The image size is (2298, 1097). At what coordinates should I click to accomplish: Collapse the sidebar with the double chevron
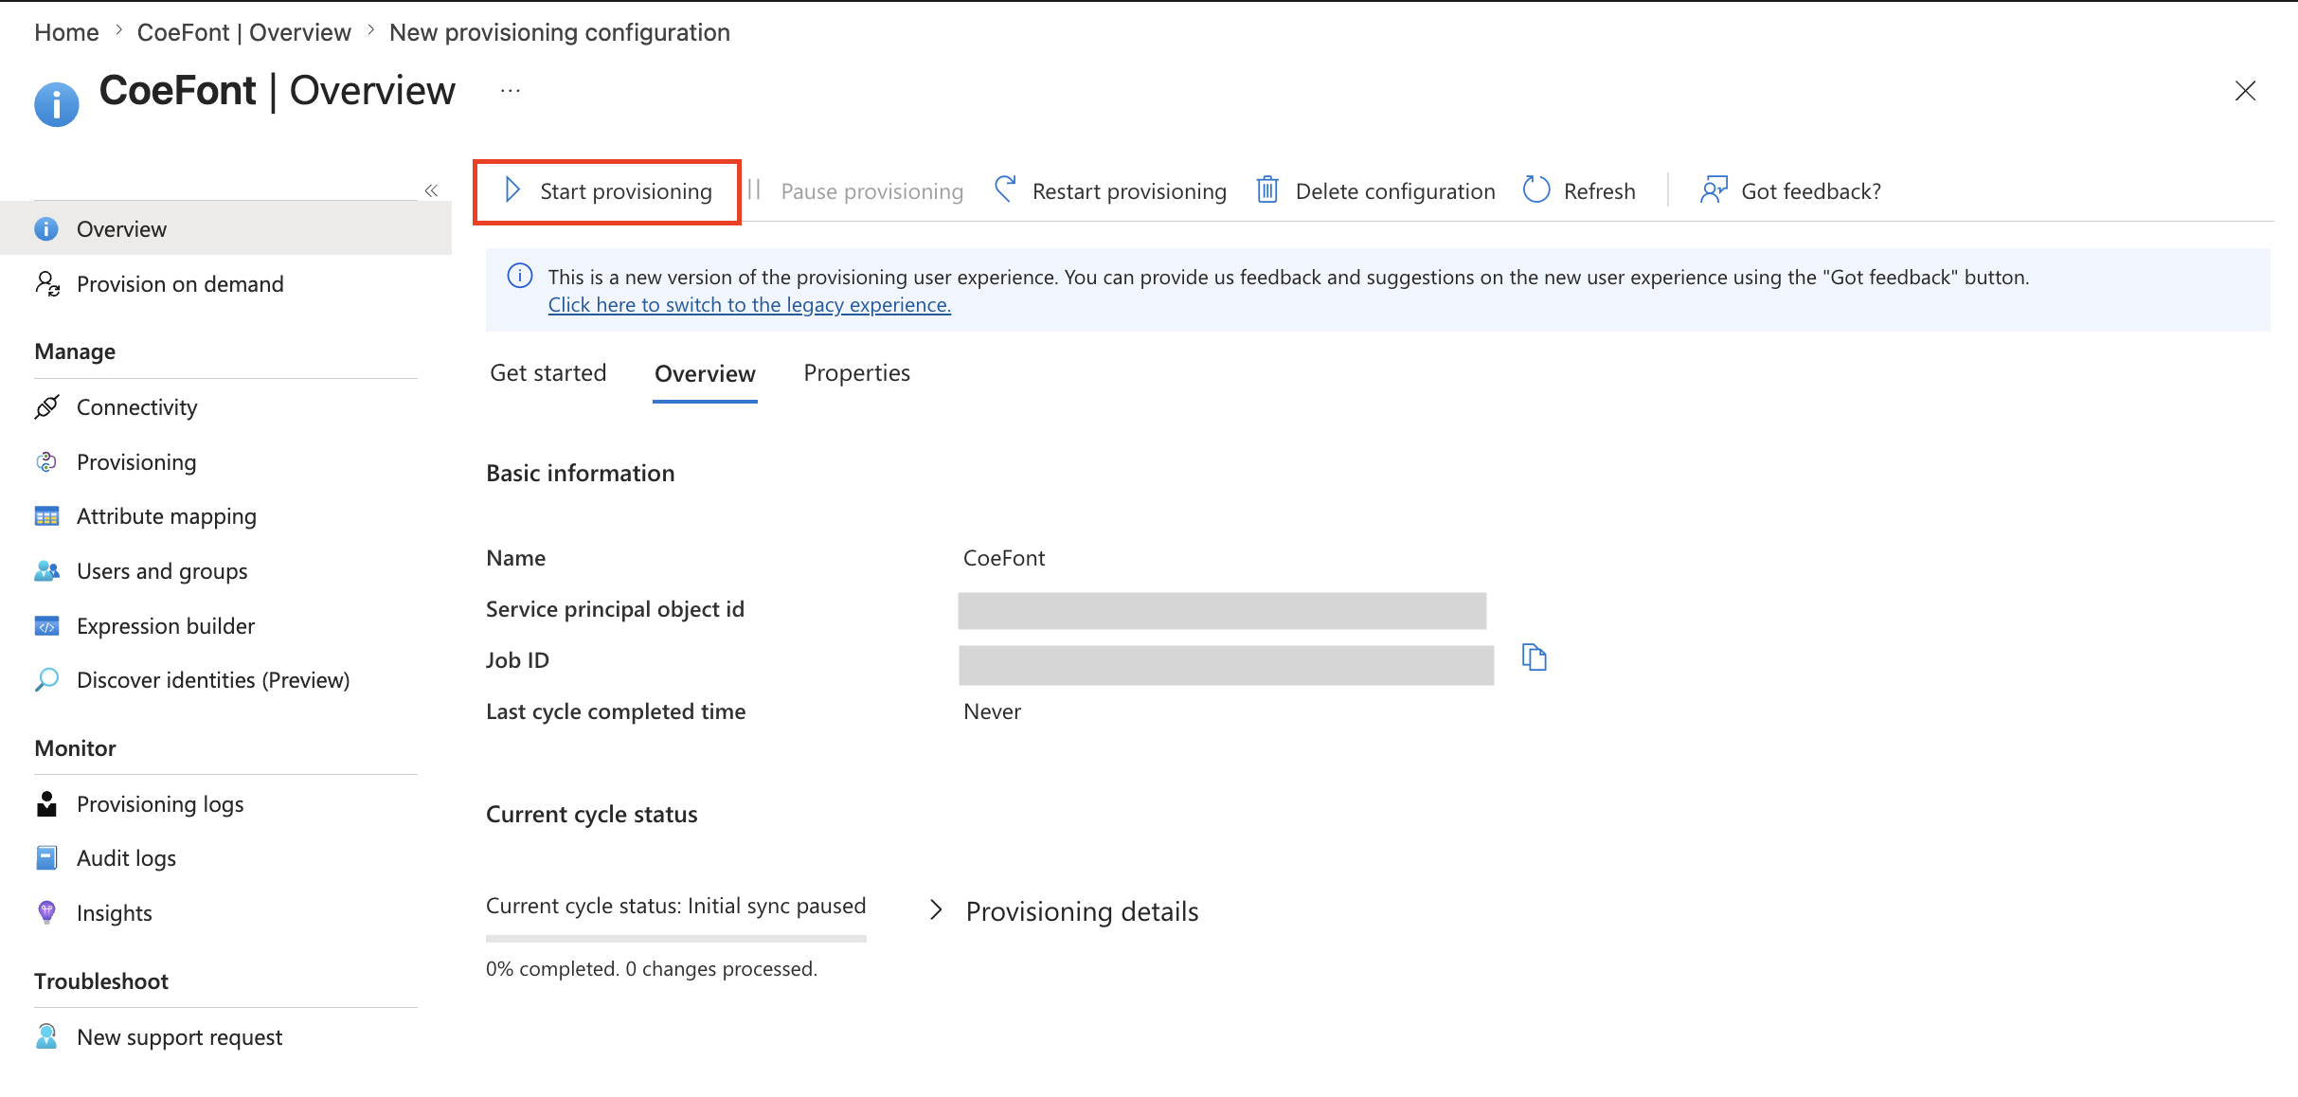tap(431, 190)
